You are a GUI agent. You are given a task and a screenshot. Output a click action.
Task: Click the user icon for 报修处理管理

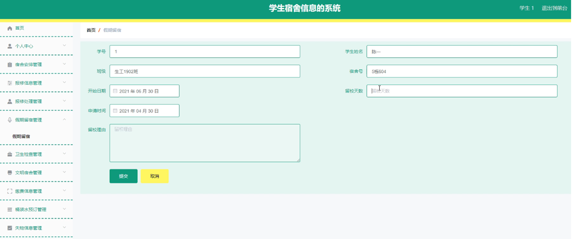click(10, 102)
